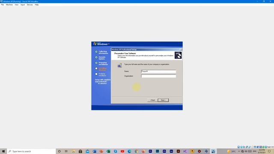This screenshot has height=154, width=274.
Task: Open Microsoft Store from the taskbar
Action: coord(80,151)
